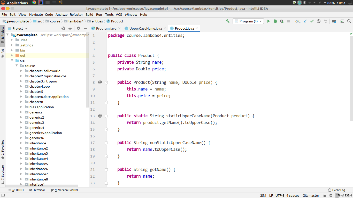
Task: Enable scroll-from-source crosshair in Project panel
Action: tap(63, 28)
